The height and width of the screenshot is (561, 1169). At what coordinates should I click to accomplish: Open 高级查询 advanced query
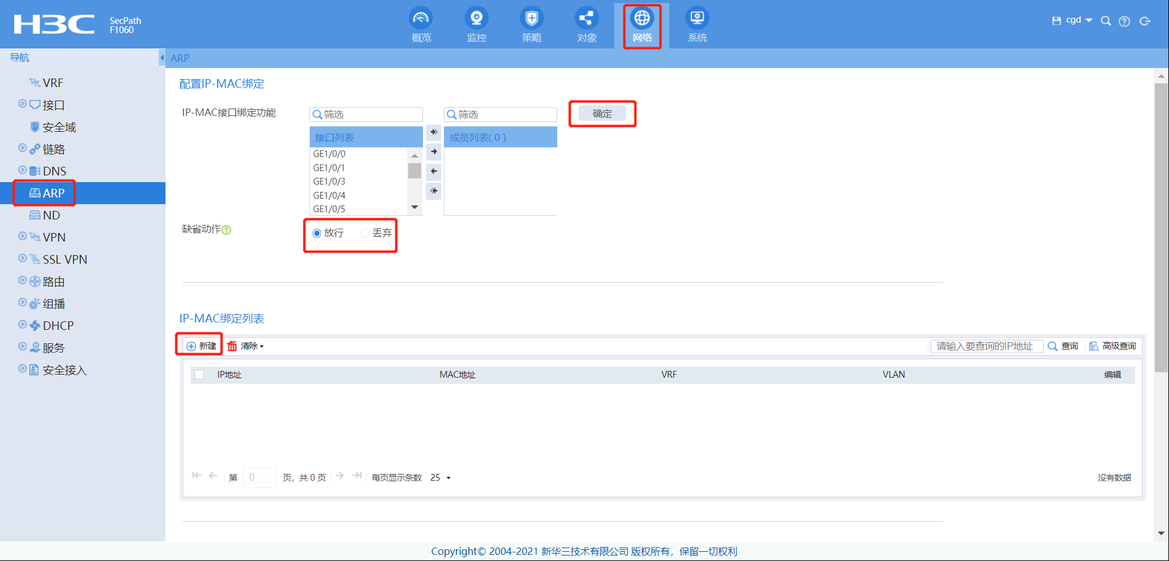[x=1113, y=346]
